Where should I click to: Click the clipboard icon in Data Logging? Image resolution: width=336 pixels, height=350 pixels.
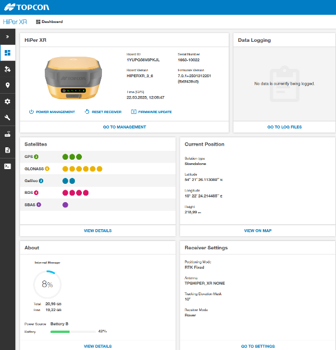[285, 84]
